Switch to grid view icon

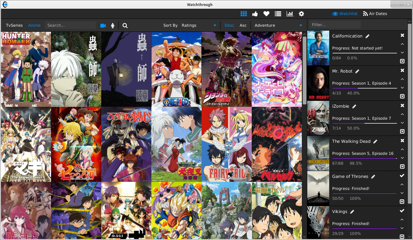pyautogui.click(x=244, y=14)
